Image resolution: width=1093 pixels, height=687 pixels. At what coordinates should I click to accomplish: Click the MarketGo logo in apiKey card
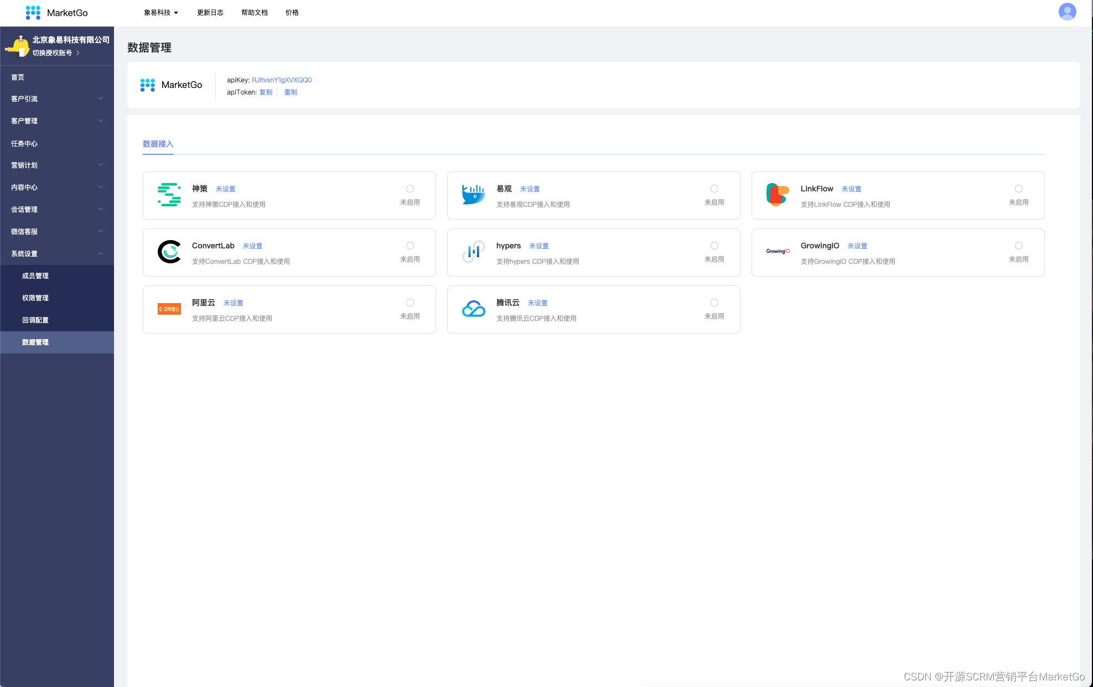point(171,85)
